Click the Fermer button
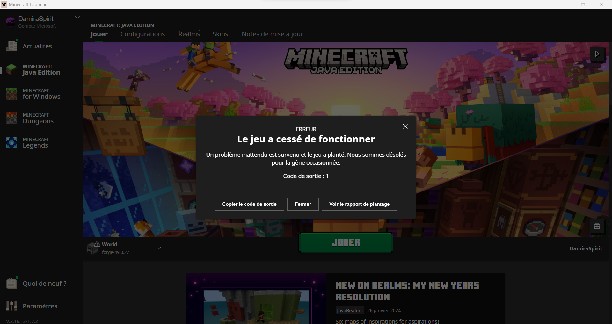This screenshot has height=324, width=612. tap(303, 204)
